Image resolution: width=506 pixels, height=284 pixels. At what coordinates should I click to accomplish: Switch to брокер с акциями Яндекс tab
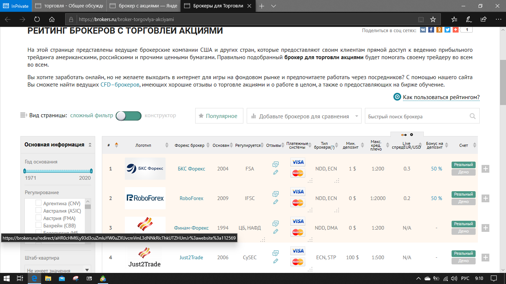point(143,6)
